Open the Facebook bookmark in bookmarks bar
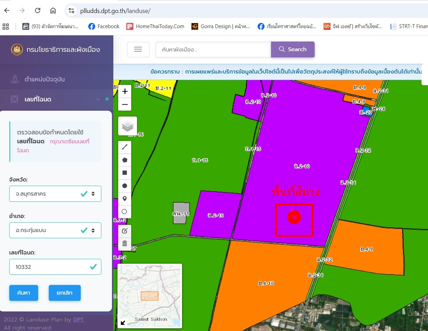Screen dimensions: 428x331 [x=104, y=26]
